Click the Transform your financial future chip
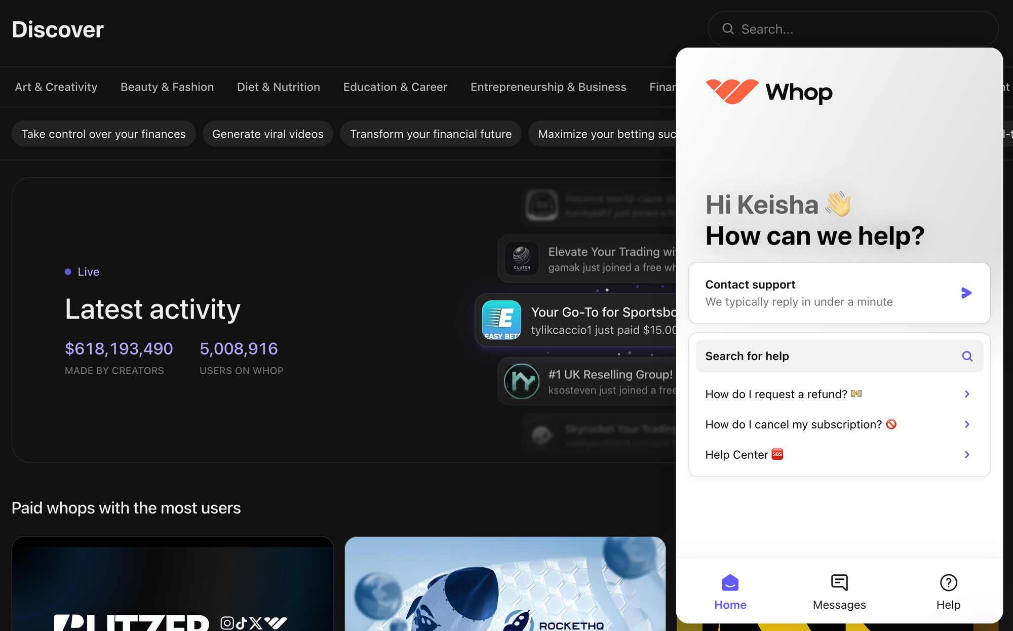This screenshot has width=1013, height=631. click(x=431, y=134)
